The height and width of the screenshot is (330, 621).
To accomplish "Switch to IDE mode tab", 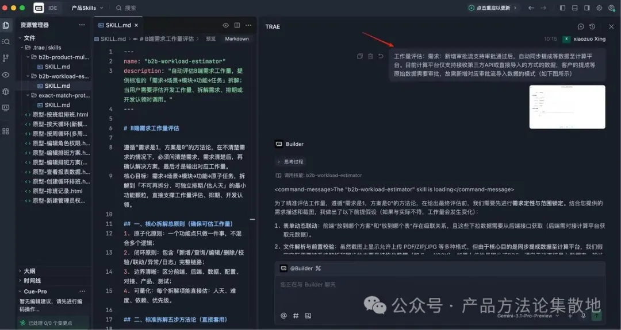I will pos(53,8).
